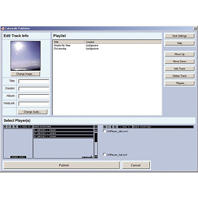198x198 pixels.
Task: Click Now Playing bar in slim player
Action: [163, 127]
